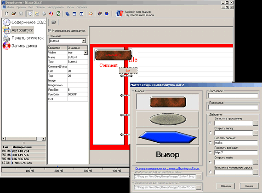This screenshot has width=262, height=193.
Task: Open the Печать этикеток section
Action: [x=23, y=38]
